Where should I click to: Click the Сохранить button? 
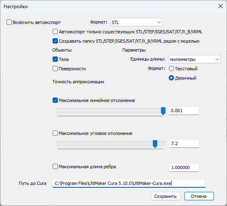pos(165,196)
